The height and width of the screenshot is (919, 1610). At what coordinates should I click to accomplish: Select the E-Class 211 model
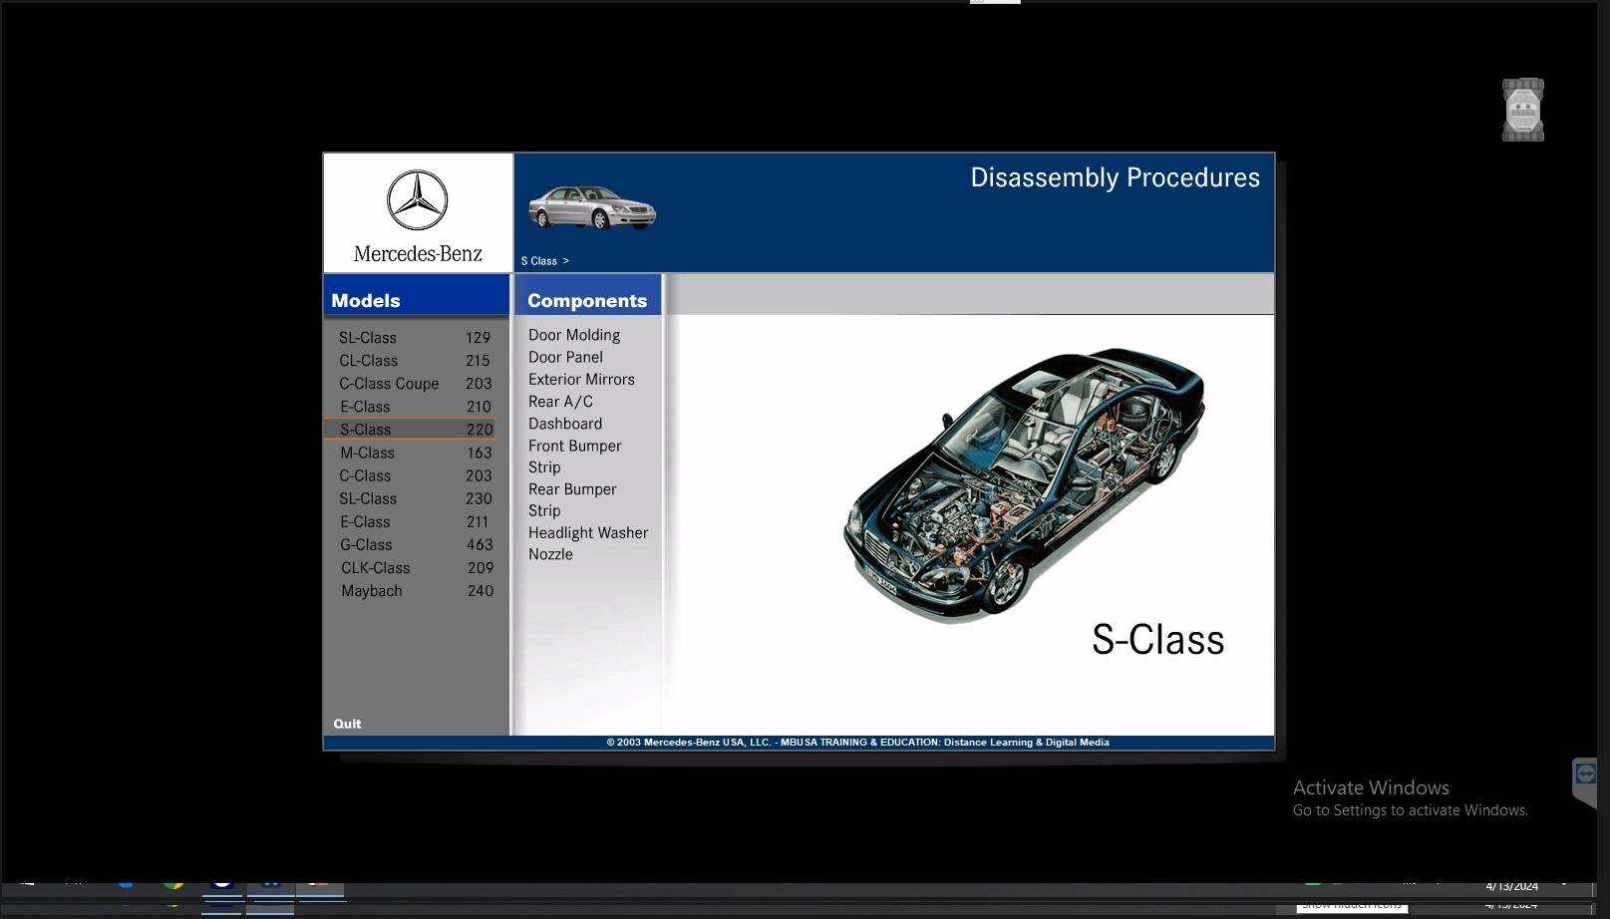[415, 521]
